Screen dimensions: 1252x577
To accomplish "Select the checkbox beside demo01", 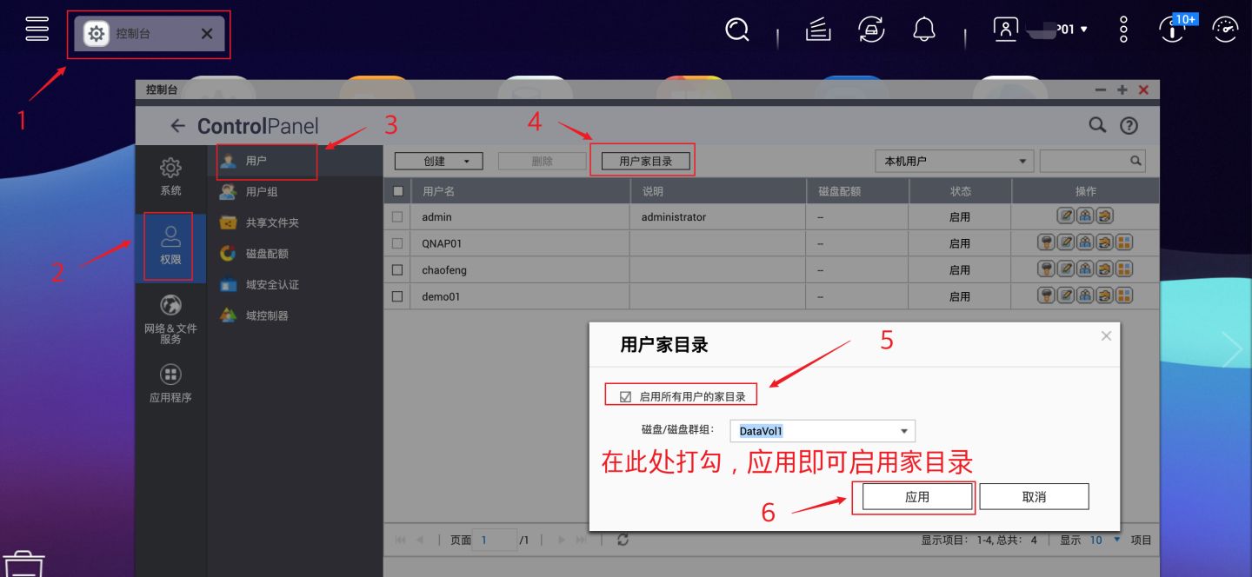I will pyautogui.click(x=396, y=295).
